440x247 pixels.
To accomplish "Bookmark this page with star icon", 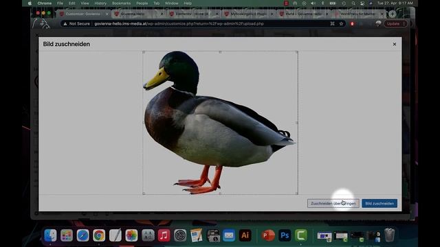I will (341, 24).
